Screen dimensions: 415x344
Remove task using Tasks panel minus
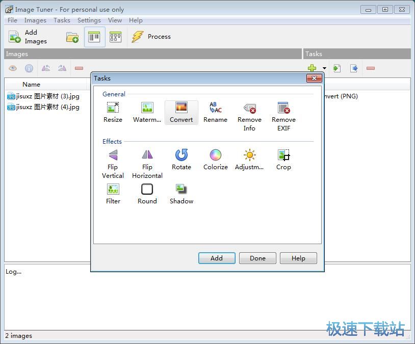coord(371,68)
